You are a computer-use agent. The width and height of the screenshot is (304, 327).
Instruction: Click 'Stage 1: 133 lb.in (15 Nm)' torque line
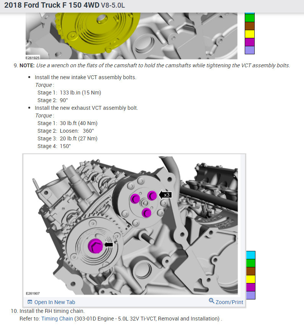click(x=69, y=93)
